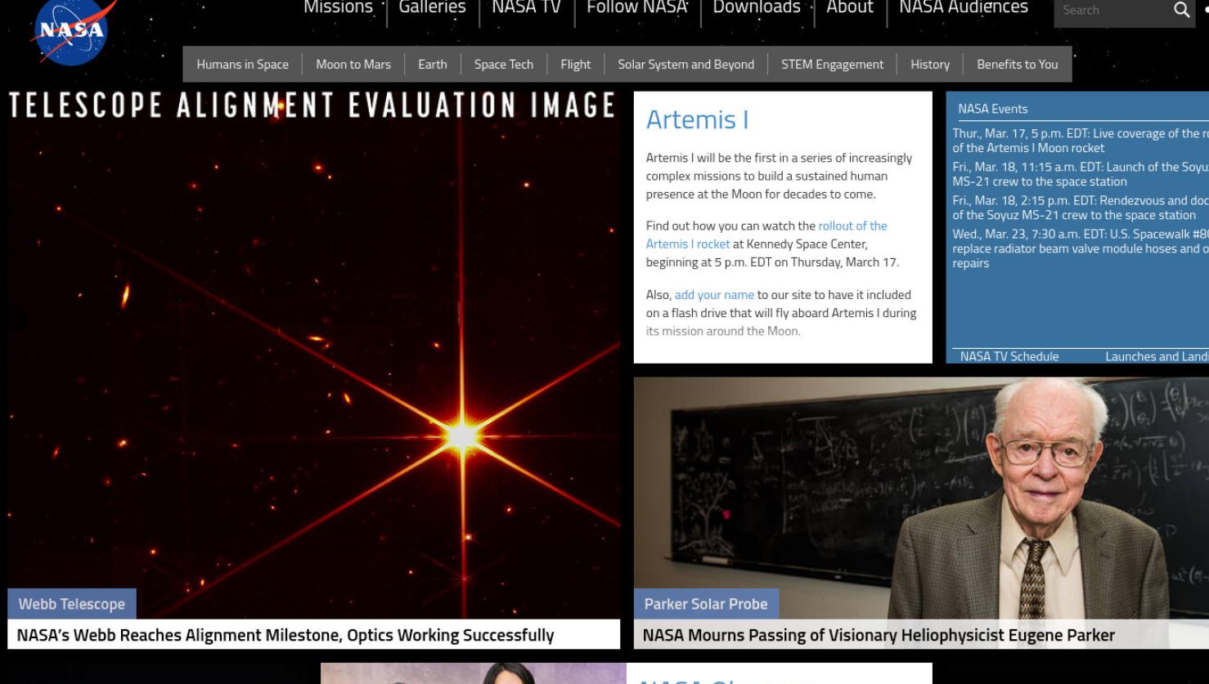
Task: Click the Webb Telescope category tag
Action: pos(72,604)
